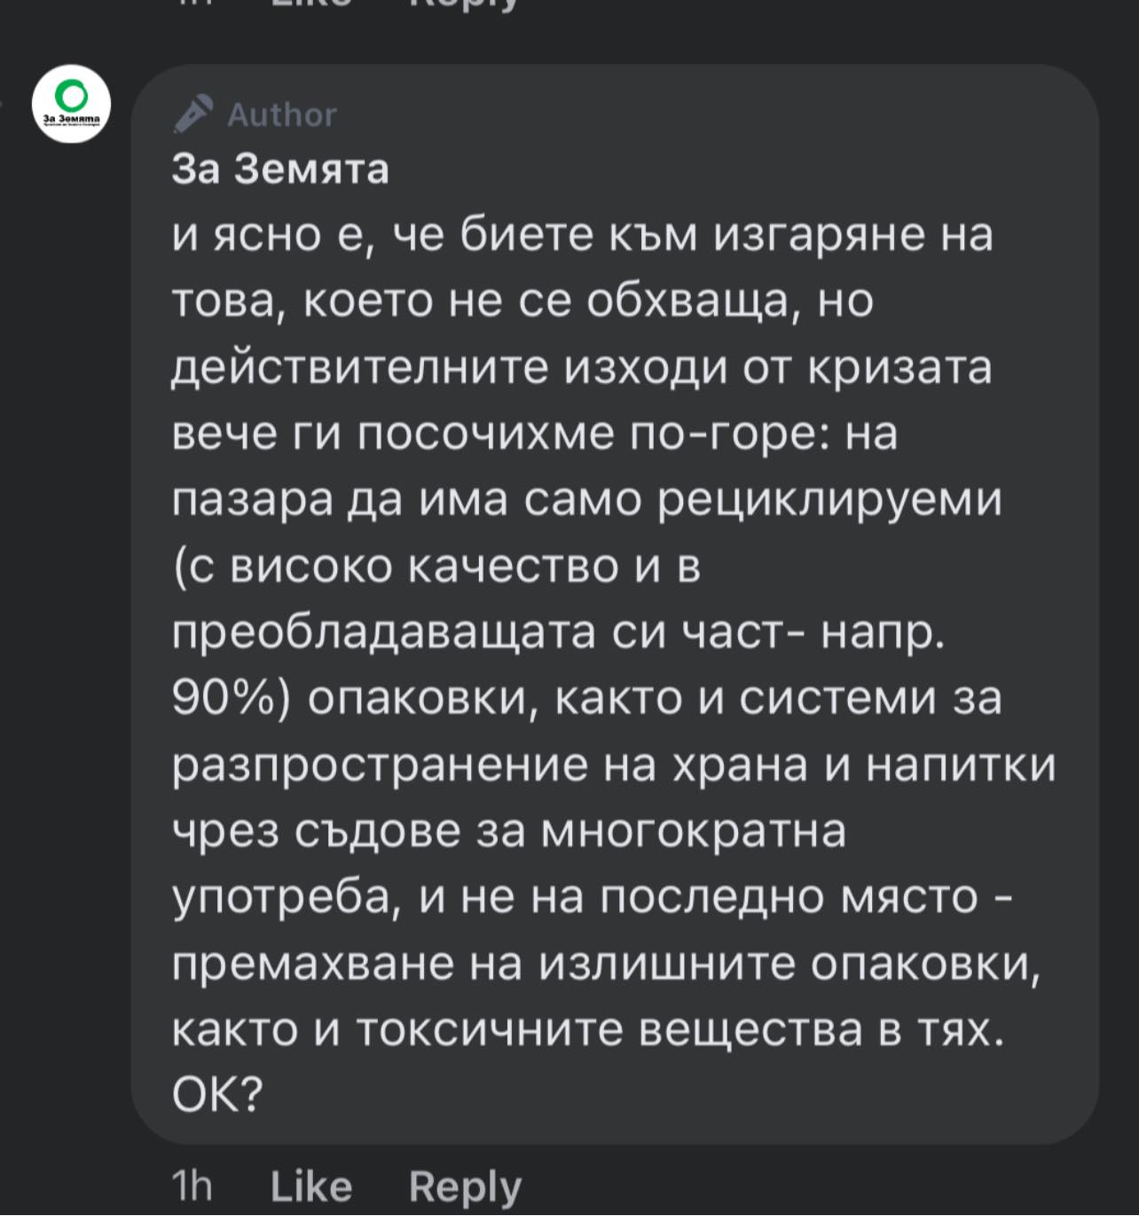Click the cut-off Like button at top
1139x1216 pixels.
coord(310,4)
